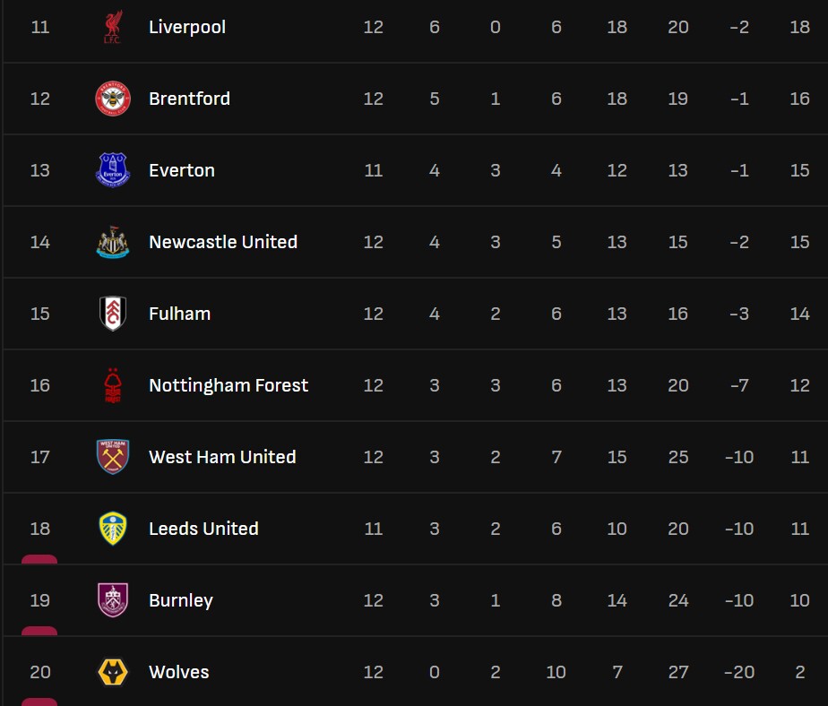828x706 pixels.
Task: Click the Wolves wolf-head logo
Action: [x=113, y=672]
